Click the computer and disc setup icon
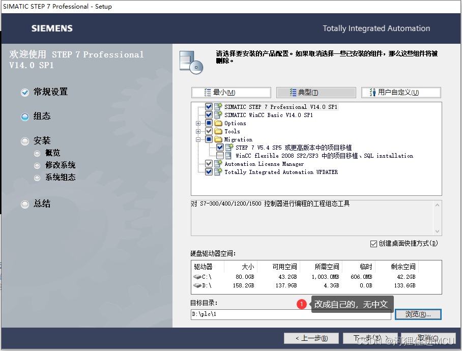 [191, 63]
